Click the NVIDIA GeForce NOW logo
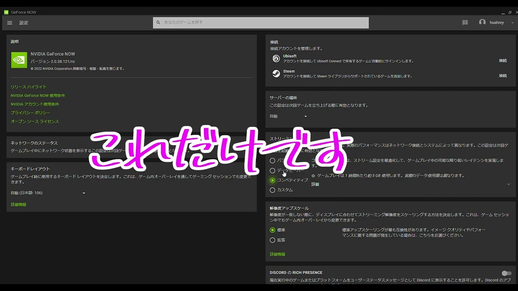The image size is (518, 291). pos(19,60)
